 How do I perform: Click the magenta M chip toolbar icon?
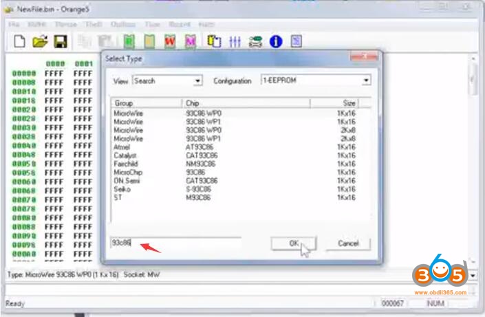coord(191,41)
